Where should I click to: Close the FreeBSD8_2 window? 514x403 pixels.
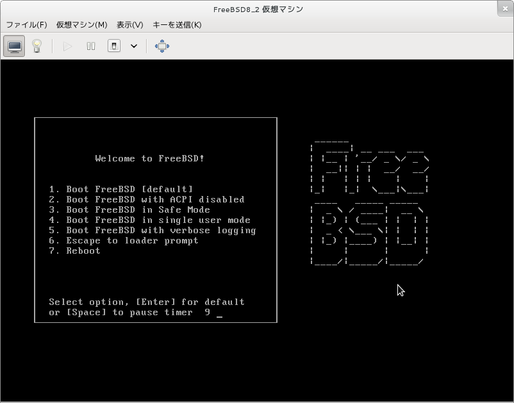click(505, 9)
